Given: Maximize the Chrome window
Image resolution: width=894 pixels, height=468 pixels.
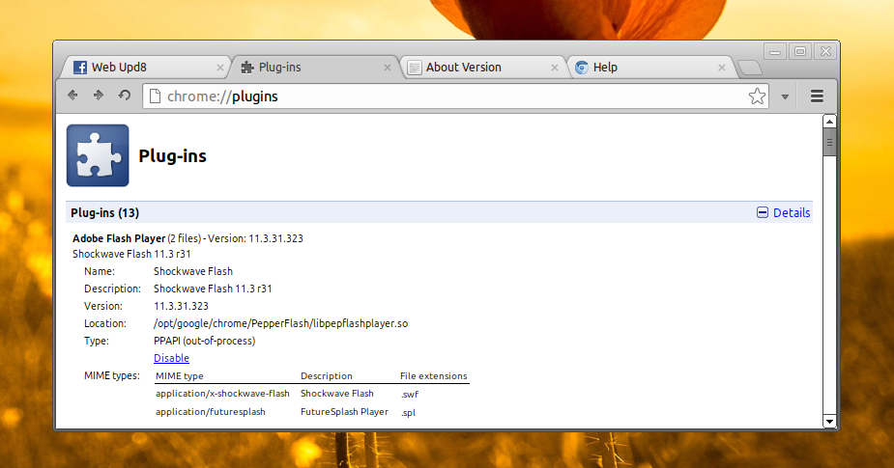Looking at the screenshot, I should click(x=800, y=52).
